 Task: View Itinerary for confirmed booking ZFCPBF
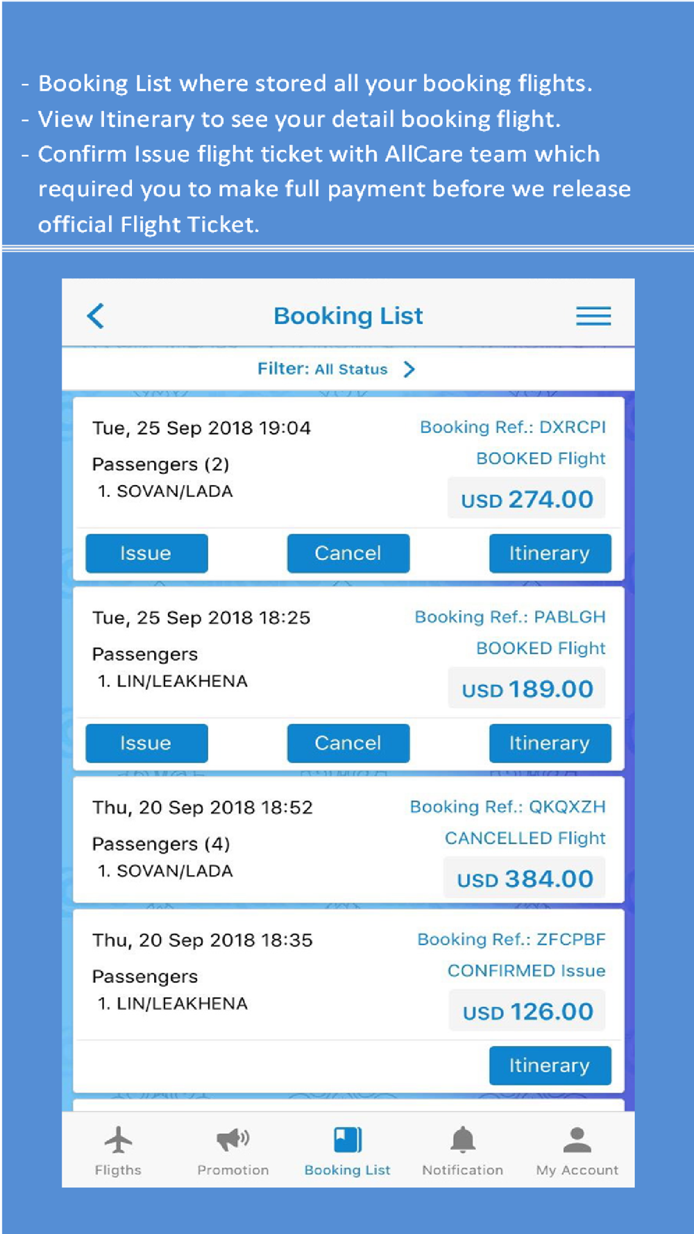pyautogui.click(x=550, y=1065)
